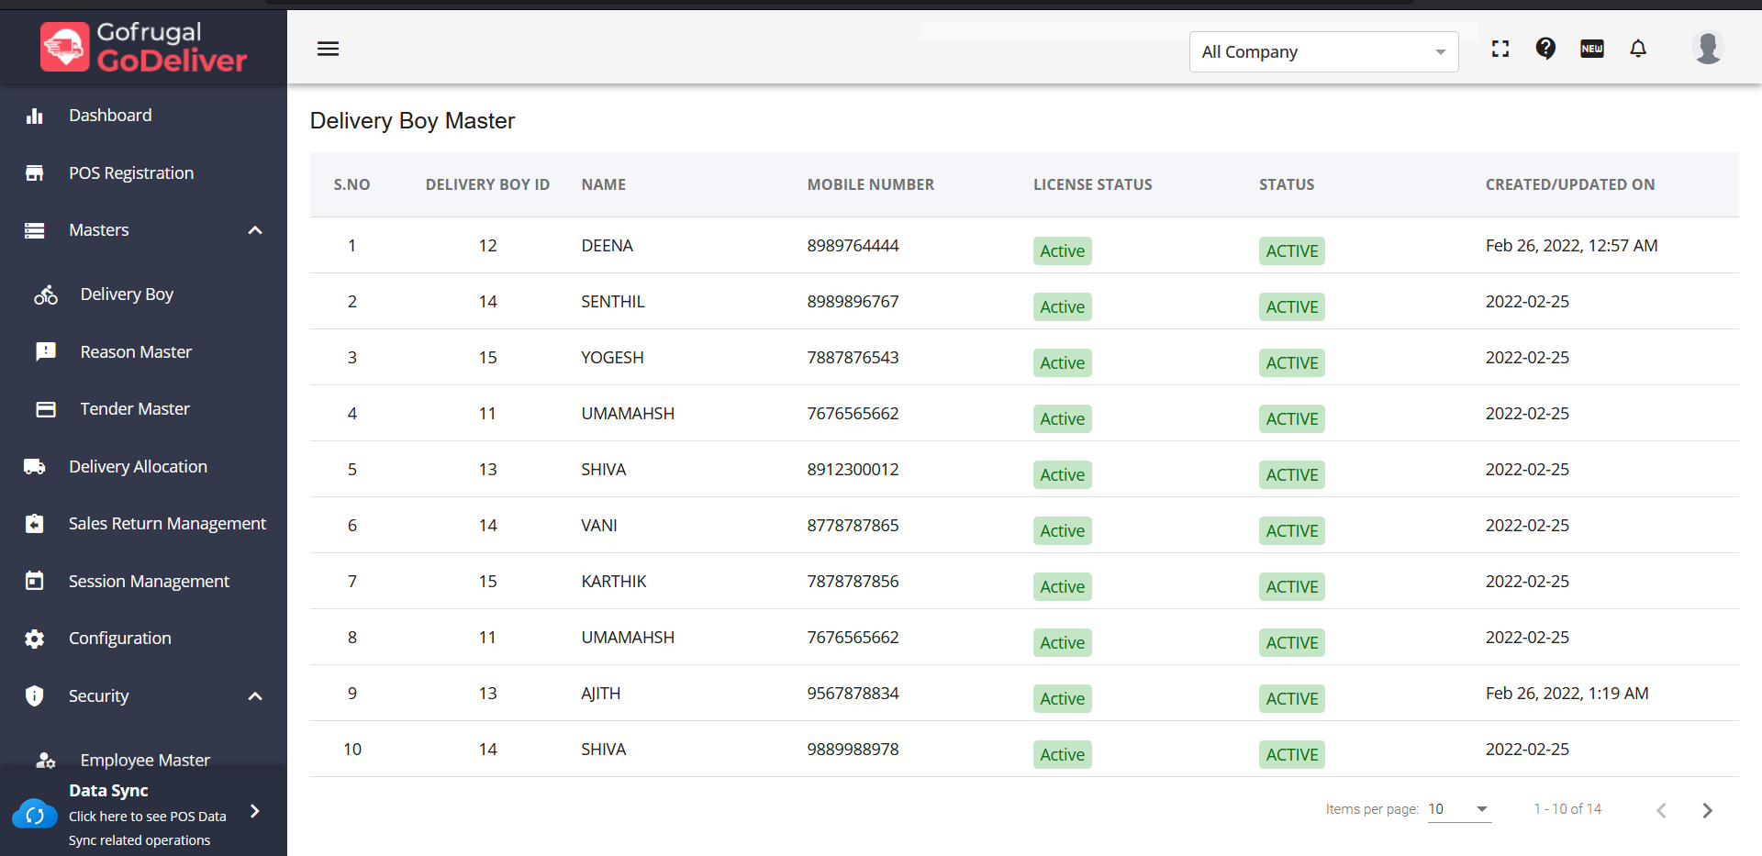The height and width of the screenshot is (856, 1762).
Task: Collapse the Security menu section
Action: coord(255,696)
